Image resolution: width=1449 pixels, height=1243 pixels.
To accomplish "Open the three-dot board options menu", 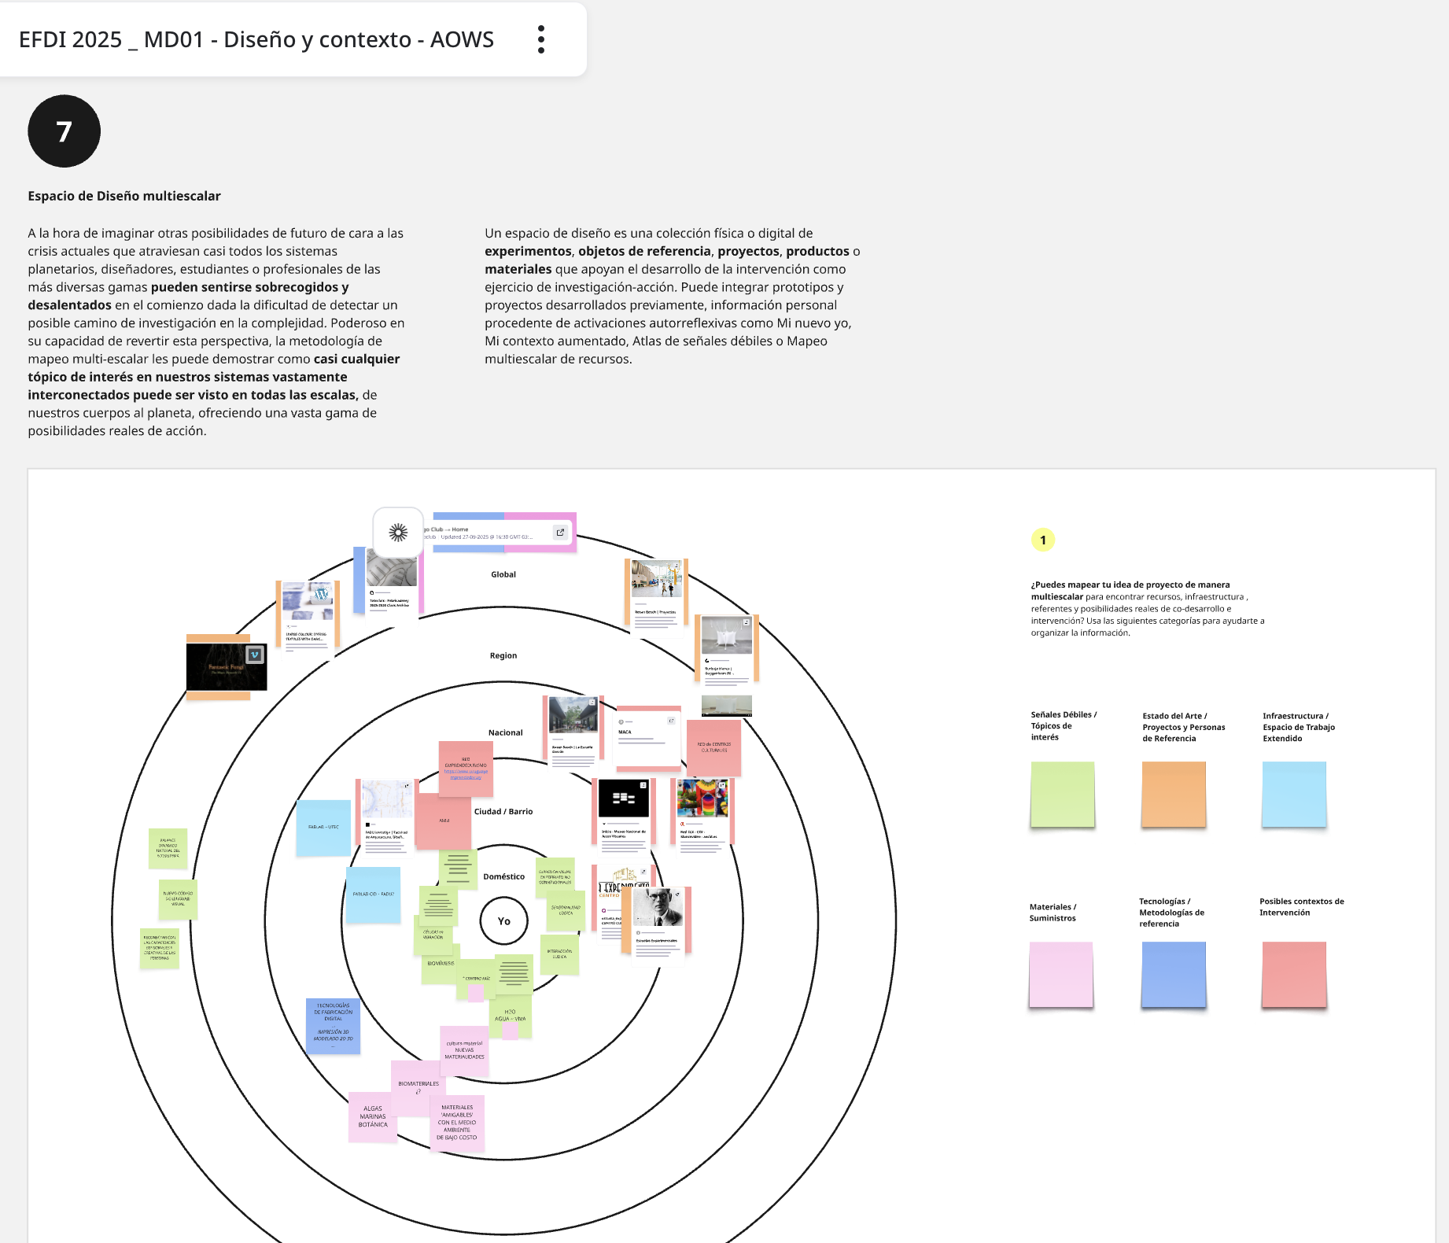I will (541, 39).
